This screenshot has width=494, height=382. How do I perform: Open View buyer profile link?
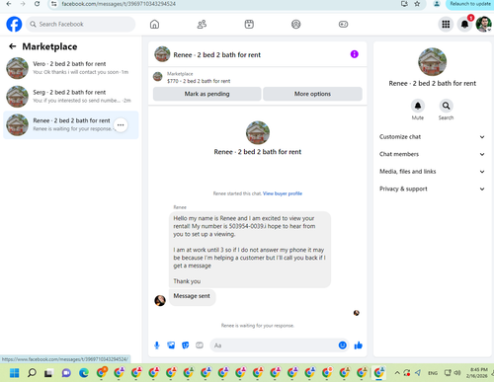pyautogui.click(x=283, y=193)
